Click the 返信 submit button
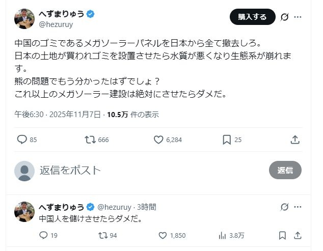Viewport: 323px width, 251px height. [x=285, y=171]
